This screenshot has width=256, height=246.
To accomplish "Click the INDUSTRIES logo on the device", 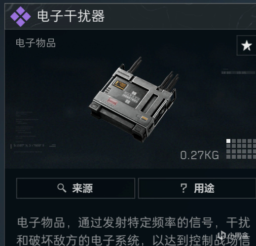I will (131, 98).
